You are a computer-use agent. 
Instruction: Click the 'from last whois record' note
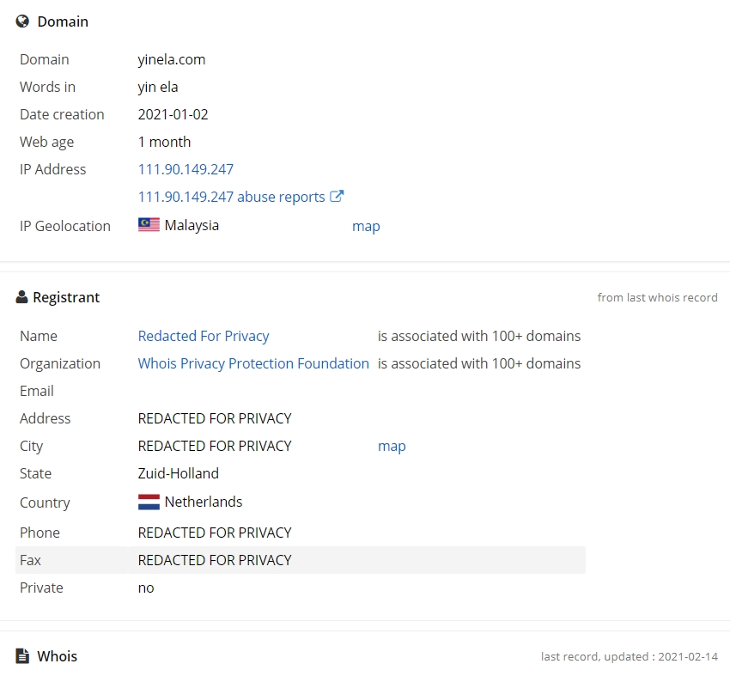[x=657, y=297]
